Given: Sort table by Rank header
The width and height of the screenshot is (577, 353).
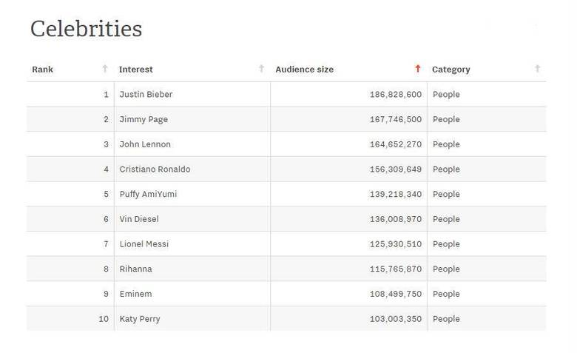Looking at the screenshot, I should 43,70.
